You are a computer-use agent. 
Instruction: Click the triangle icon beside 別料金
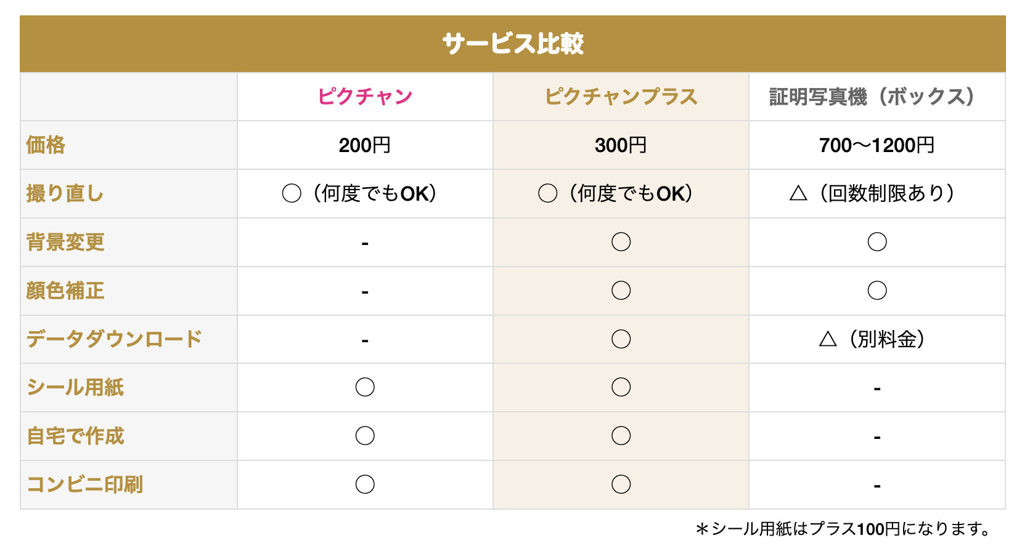828,339
